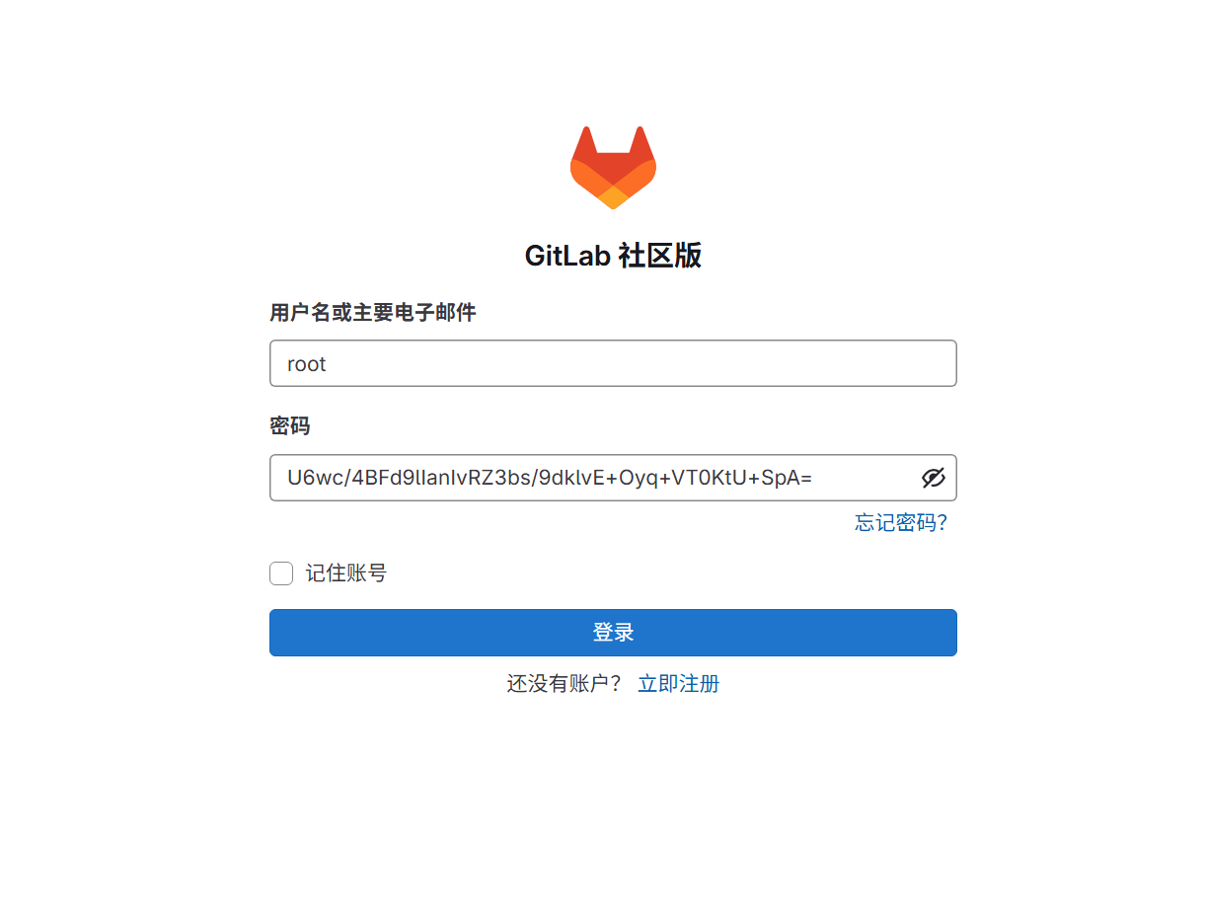This screenshot has height=915, width=1205.
Task: Click the GitLab fox logo
Action: [x=613, y=167]
